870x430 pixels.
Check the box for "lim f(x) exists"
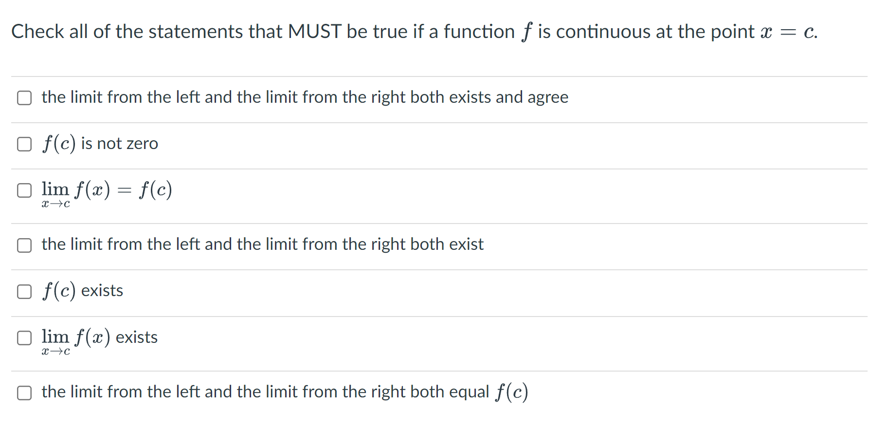point(24,337)
